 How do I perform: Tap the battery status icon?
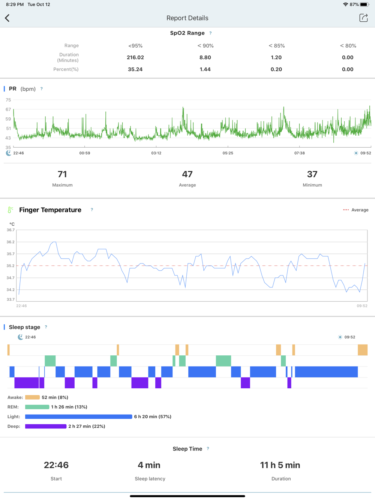[365, 4]
